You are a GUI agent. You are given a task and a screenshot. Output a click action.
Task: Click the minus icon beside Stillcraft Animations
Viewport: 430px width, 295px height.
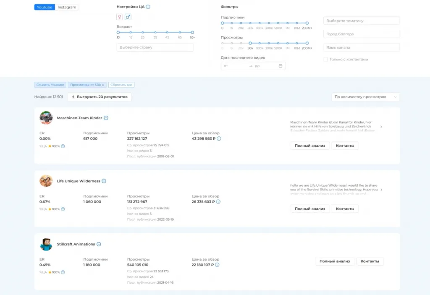click(99, 244)
